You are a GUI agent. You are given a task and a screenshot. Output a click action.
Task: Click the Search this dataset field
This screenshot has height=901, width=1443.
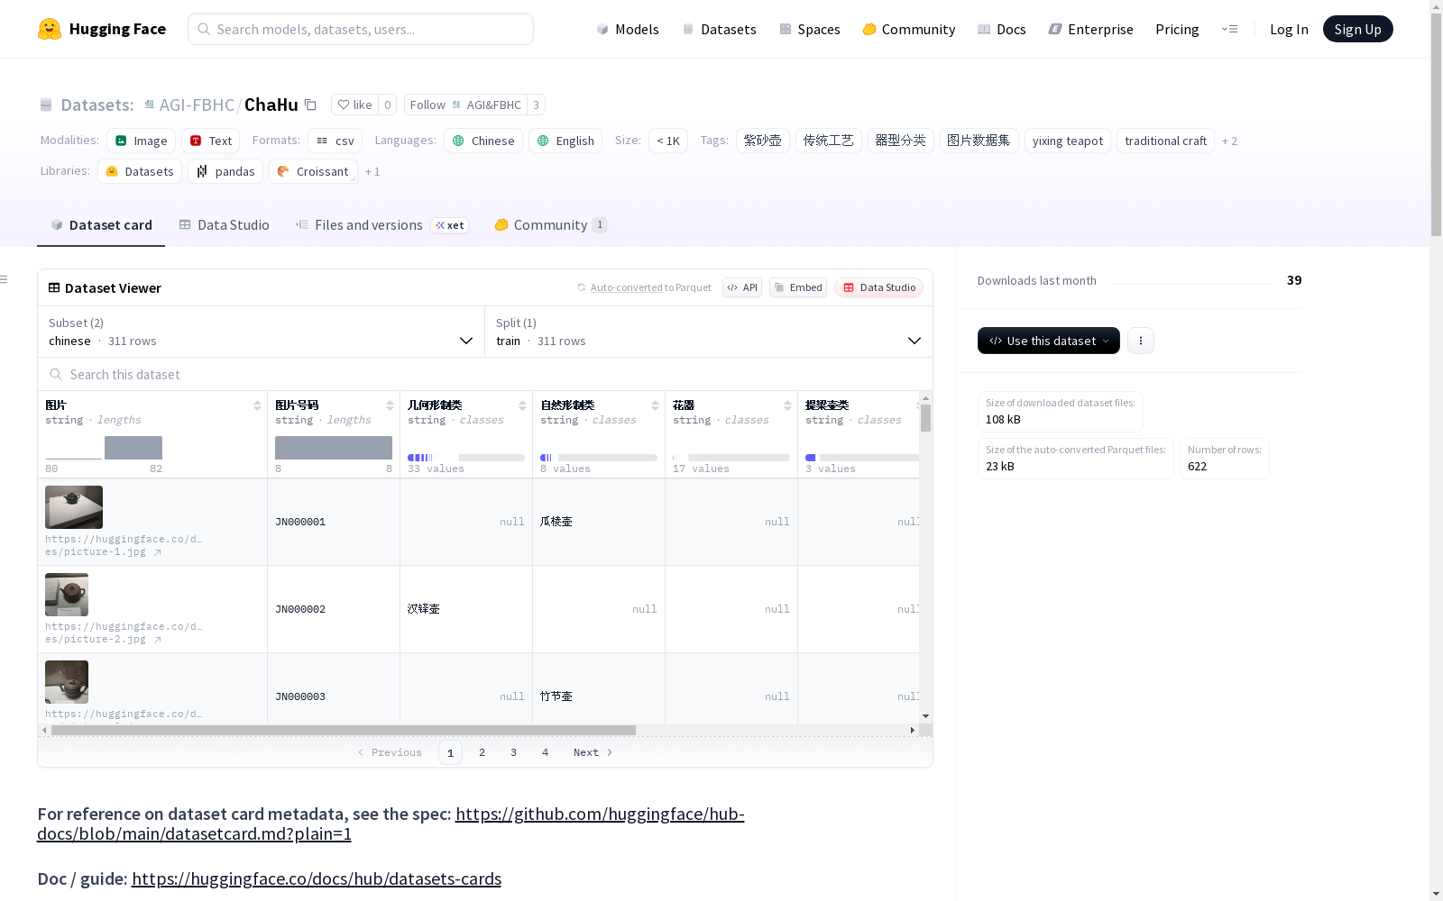pyautogui.click(x=485, y=374)
